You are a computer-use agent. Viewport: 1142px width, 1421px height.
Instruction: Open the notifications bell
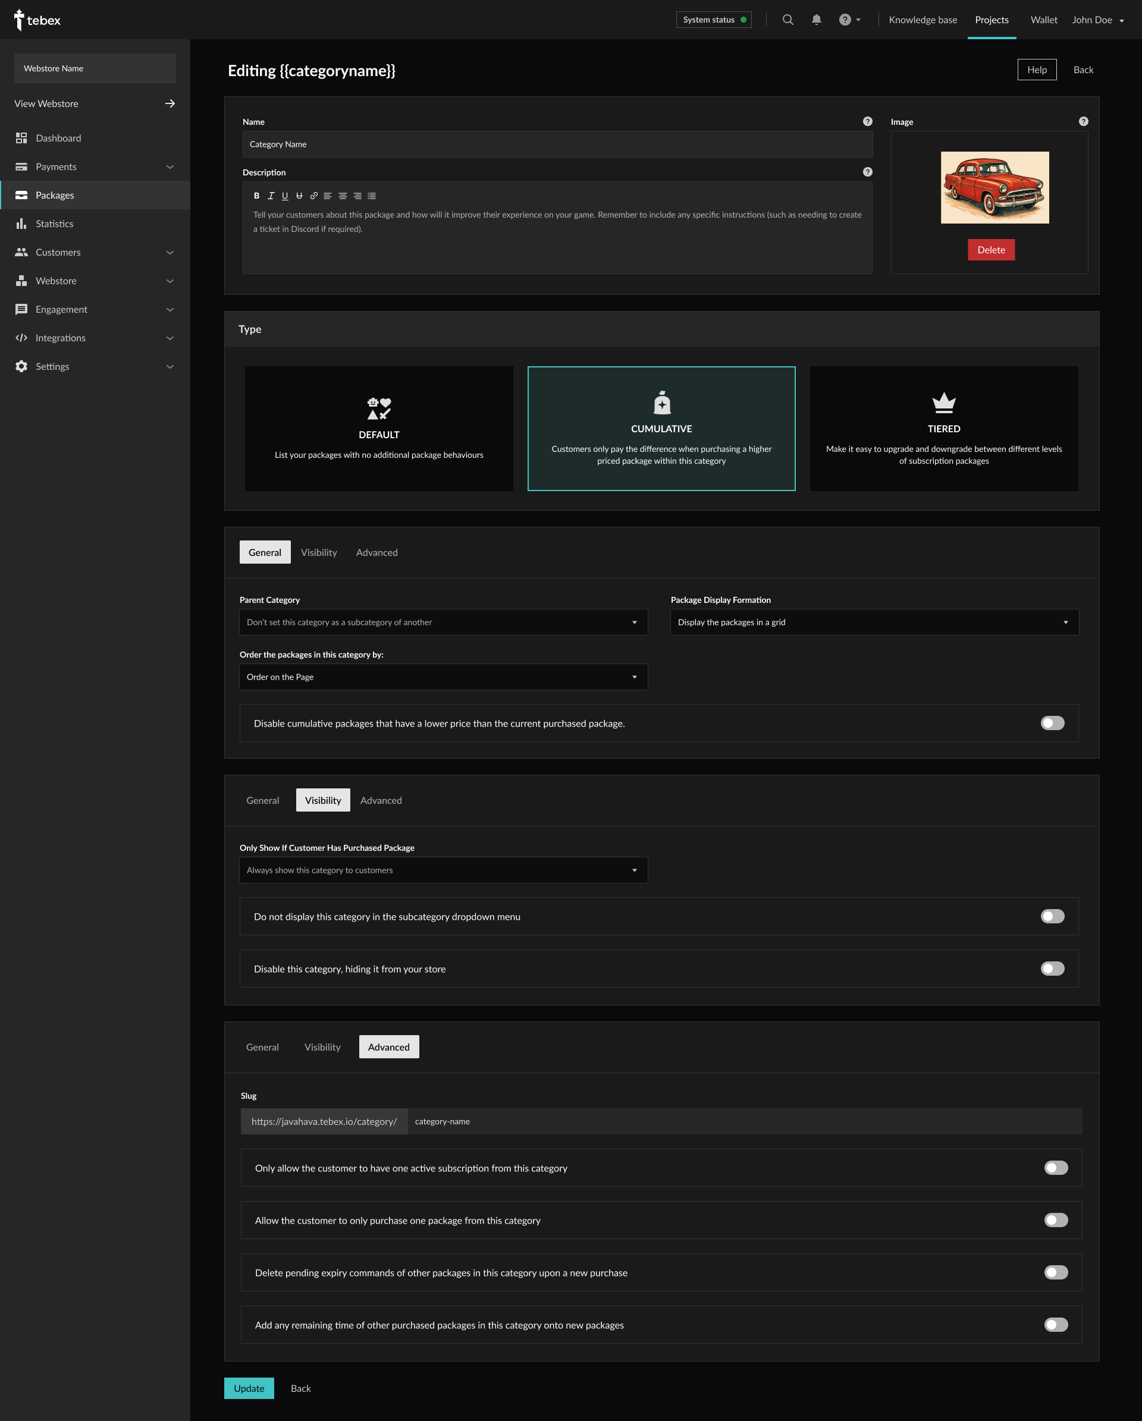click(816, 20)
